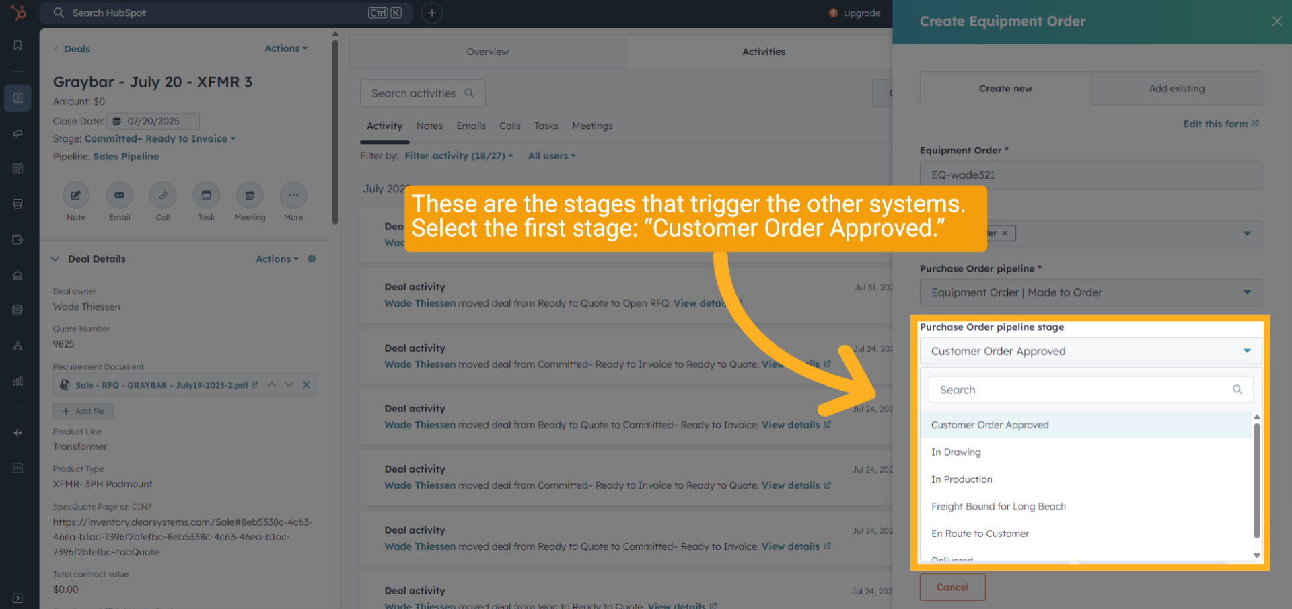Click the Edit this form link
The image size is (1292, 609).
[1221, 124]
